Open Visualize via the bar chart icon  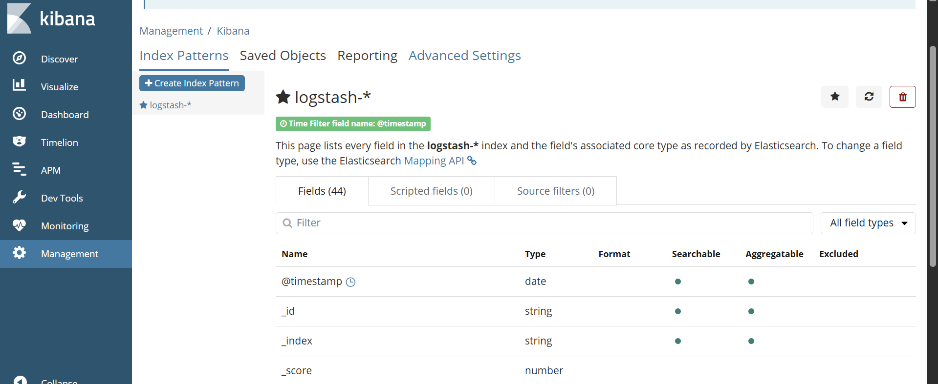[19, 86]
